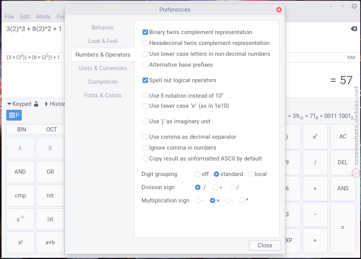Click the keypad lock icon

pos(36,104)
